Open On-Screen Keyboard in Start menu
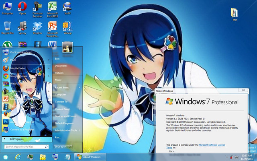 click(26, 52)
